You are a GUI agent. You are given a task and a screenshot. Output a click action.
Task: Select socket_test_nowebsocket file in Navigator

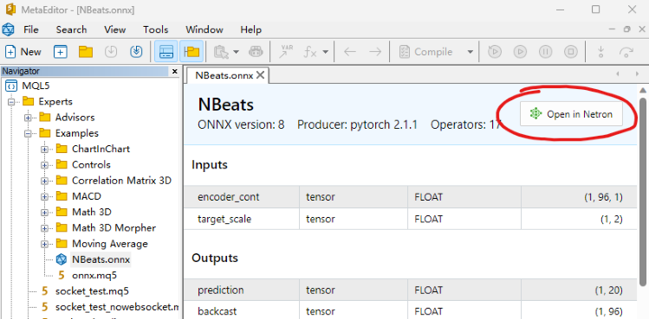point(117,307)
